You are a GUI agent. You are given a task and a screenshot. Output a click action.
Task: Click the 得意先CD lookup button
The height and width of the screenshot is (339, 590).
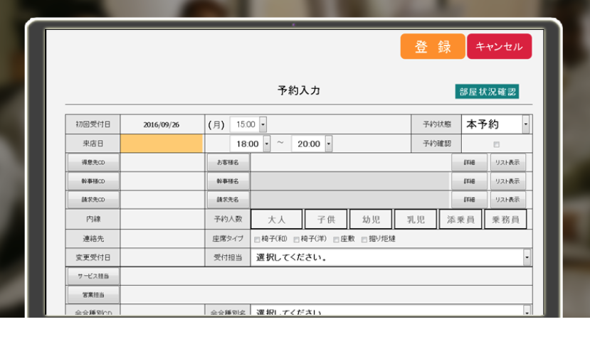pyautogui.click(x=93, y=162)
